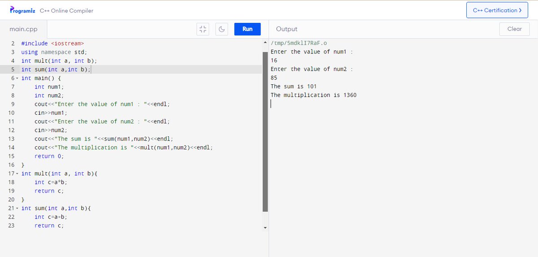Screen dimensions: 538x257
Task: Click the line printing "The multiplication is"
Action: pyautogui.click(x=124, y=148)
